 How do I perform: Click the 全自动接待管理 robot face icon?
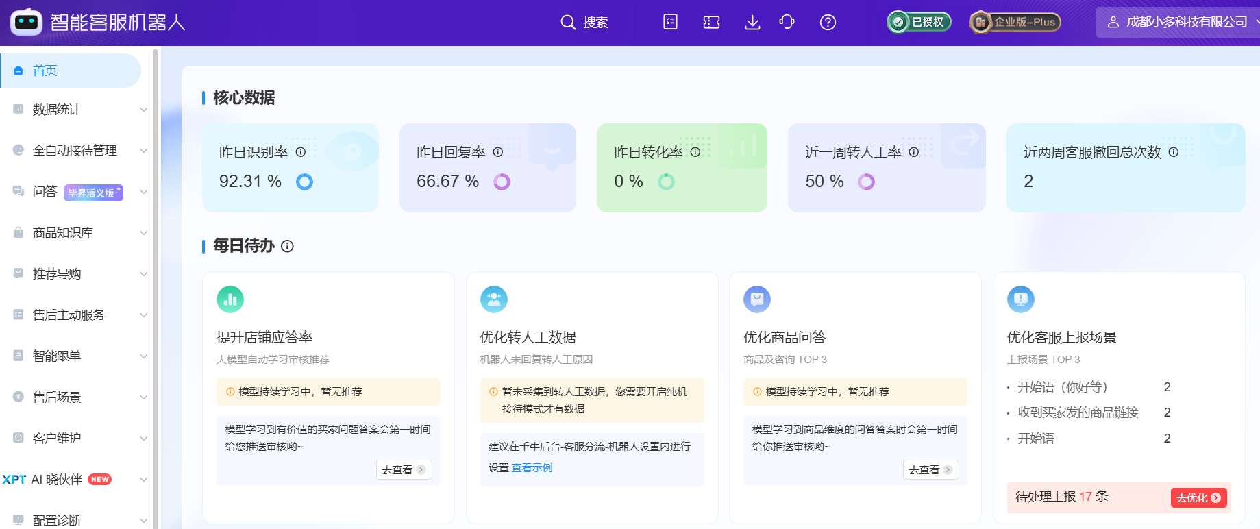pos(18,150)
